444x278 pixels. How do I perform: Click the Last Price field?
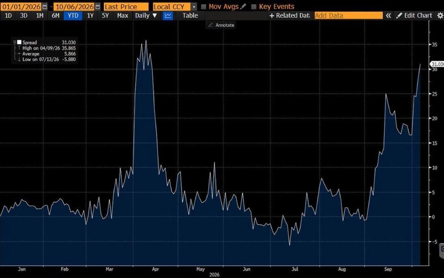click(x=126, y=7)
